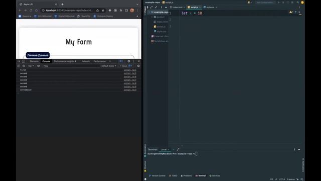Image resolution: width=321 pixels, height=181 pixels.
Task: Open Scratches and Consoles node
Action: pos(159,41)
